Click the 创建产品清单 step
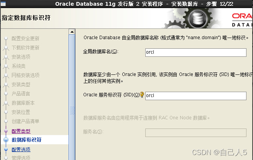This screenshot has width=253, height=160. point(26,121)
